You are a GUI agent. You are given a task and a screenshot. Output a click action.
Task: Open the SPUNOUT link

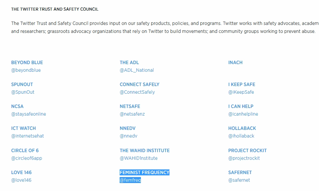click(22, 84)
